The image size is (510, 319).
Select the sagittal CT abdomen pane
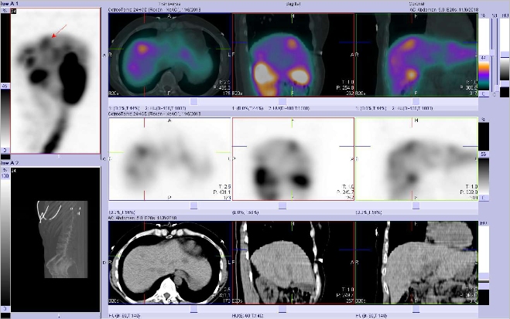pyautogui.click(x=293, y=263)
